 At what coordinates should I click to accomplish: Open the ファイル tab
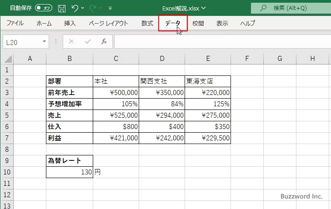pos(15,23)
